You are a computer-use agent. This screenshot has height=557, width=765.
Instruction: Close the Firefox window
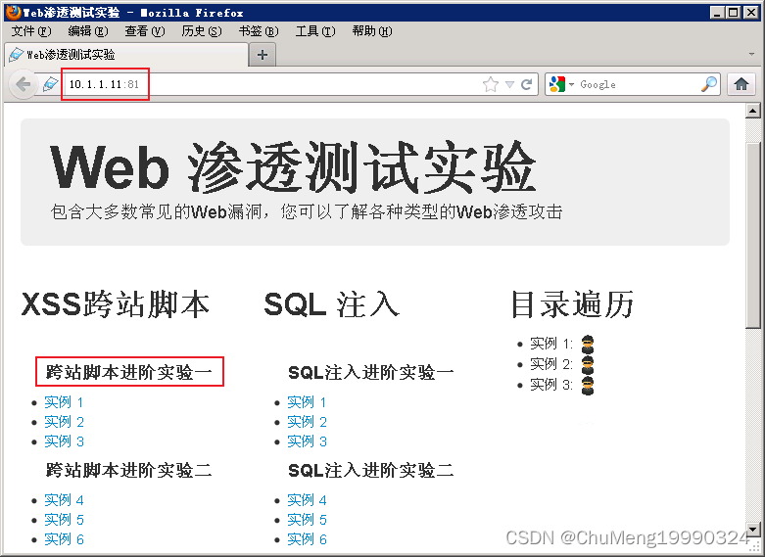751,13
